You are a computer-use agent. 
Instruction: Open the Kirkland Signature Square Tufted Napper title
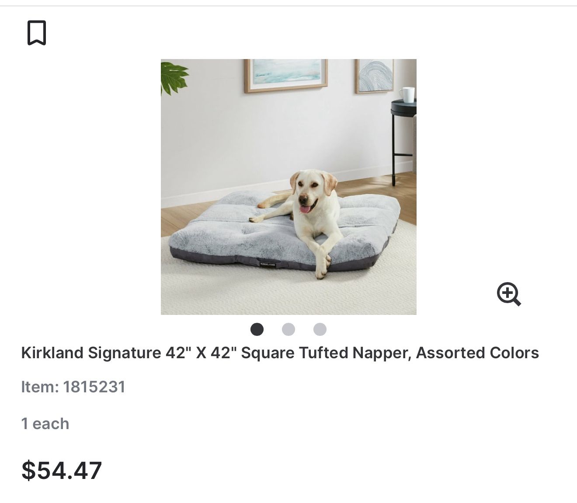280,353
